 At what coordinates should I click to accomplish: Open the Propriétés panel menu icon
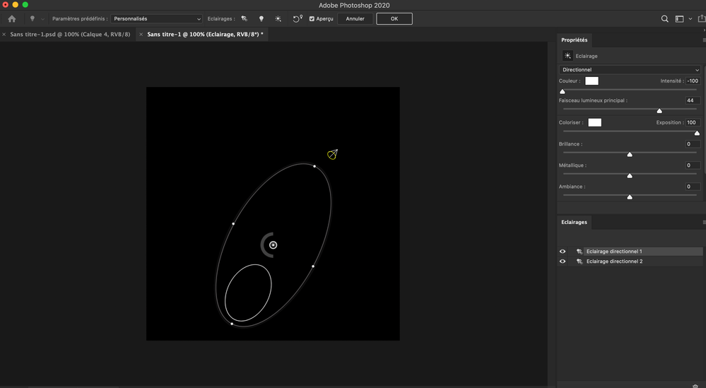pyautogui.click(x=704, y=40)
